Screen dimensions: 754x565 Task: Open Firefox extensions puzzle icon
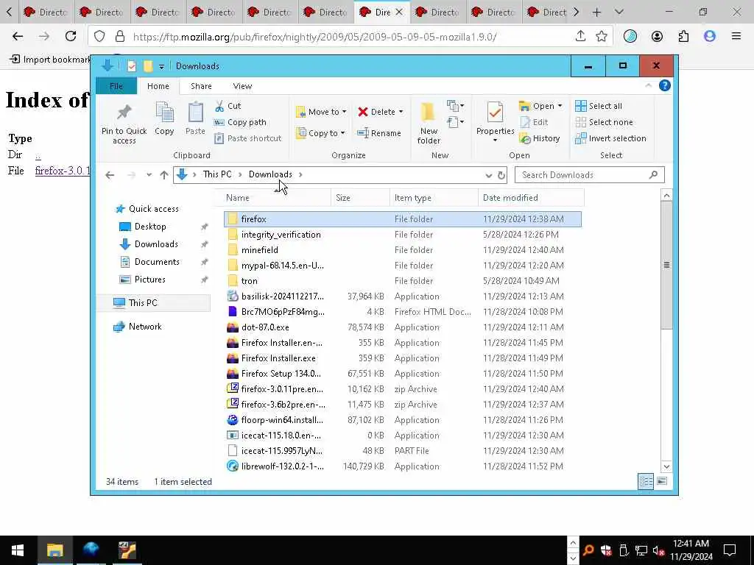tap(683, 36)
